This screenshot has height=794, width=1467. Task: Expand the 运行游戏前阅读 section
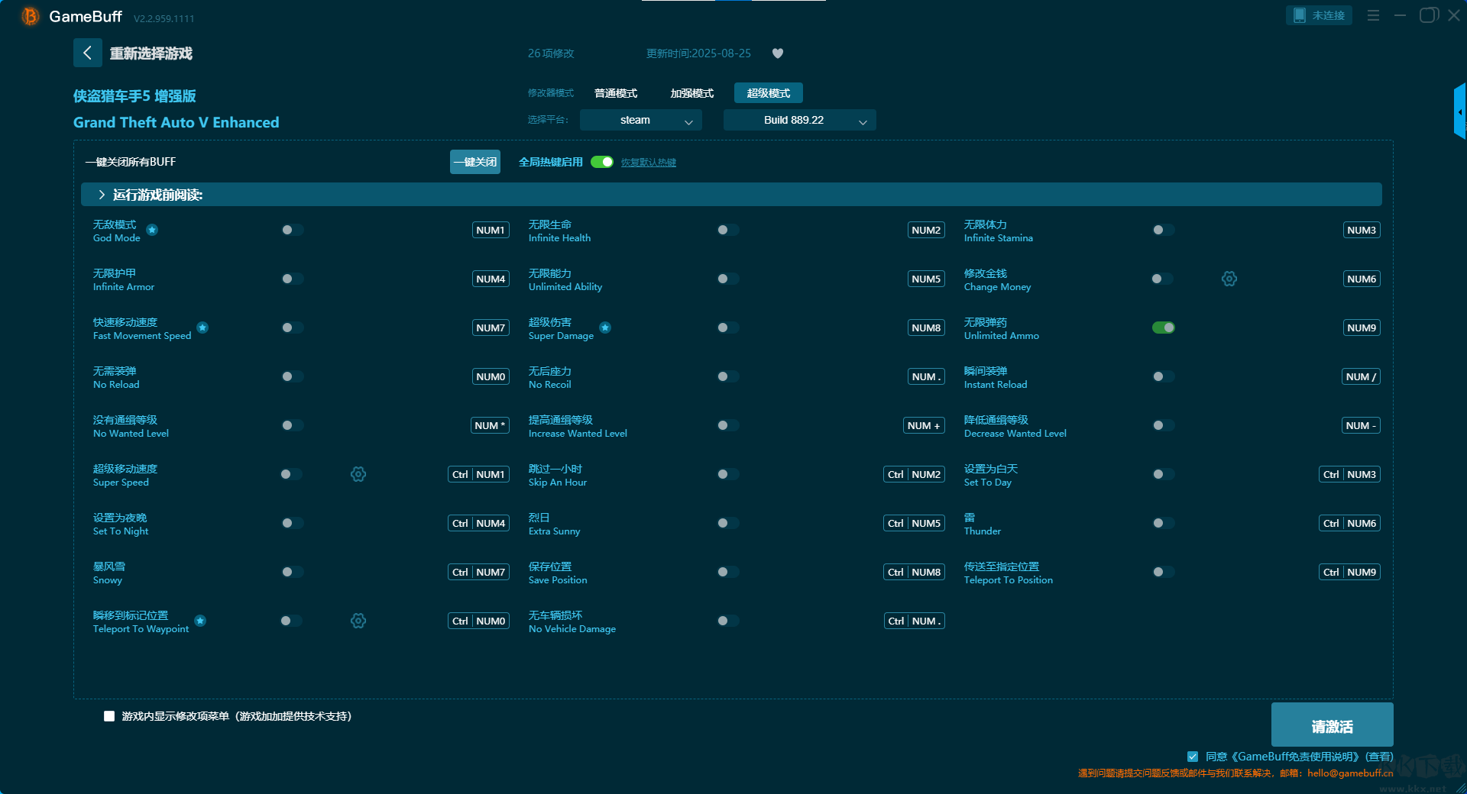pos(102,195)
